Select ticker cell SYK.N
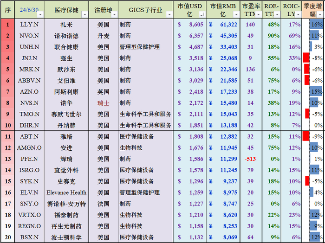 (x=29, y=181)
